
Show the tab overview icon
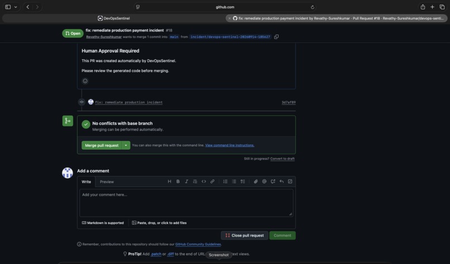pyautogui.click(x=442, y=7)
